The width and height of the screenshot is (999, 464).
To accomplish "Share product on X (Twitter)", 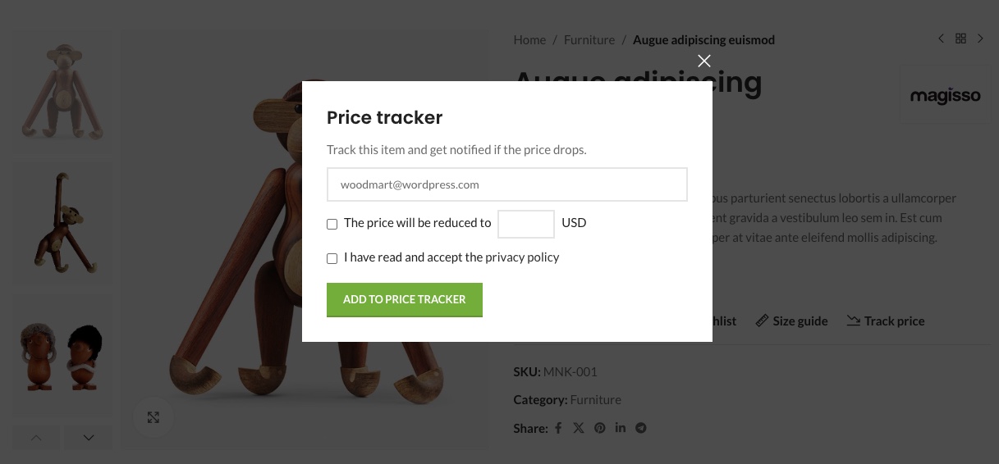I will click(579, 428).
